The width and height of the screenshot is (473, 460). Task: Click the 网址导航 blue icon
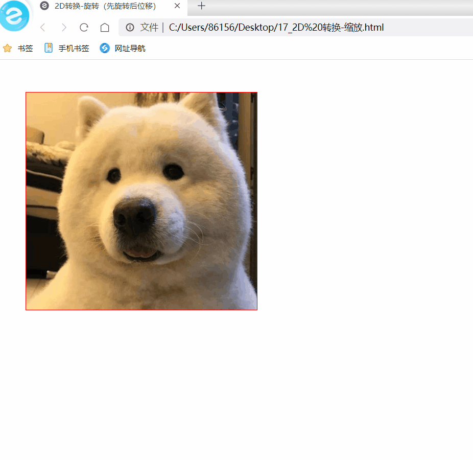[x=105, y=48]
